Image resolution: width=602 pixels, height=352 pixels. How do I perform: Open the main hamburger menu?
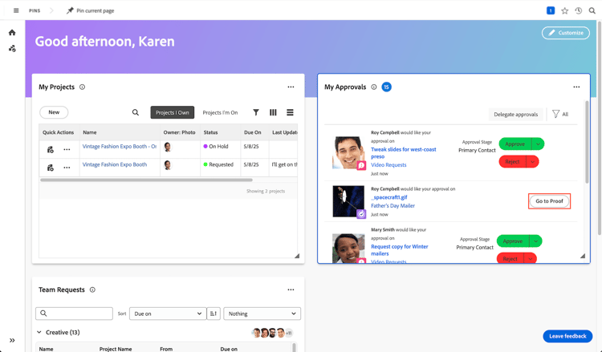(16, 10)
